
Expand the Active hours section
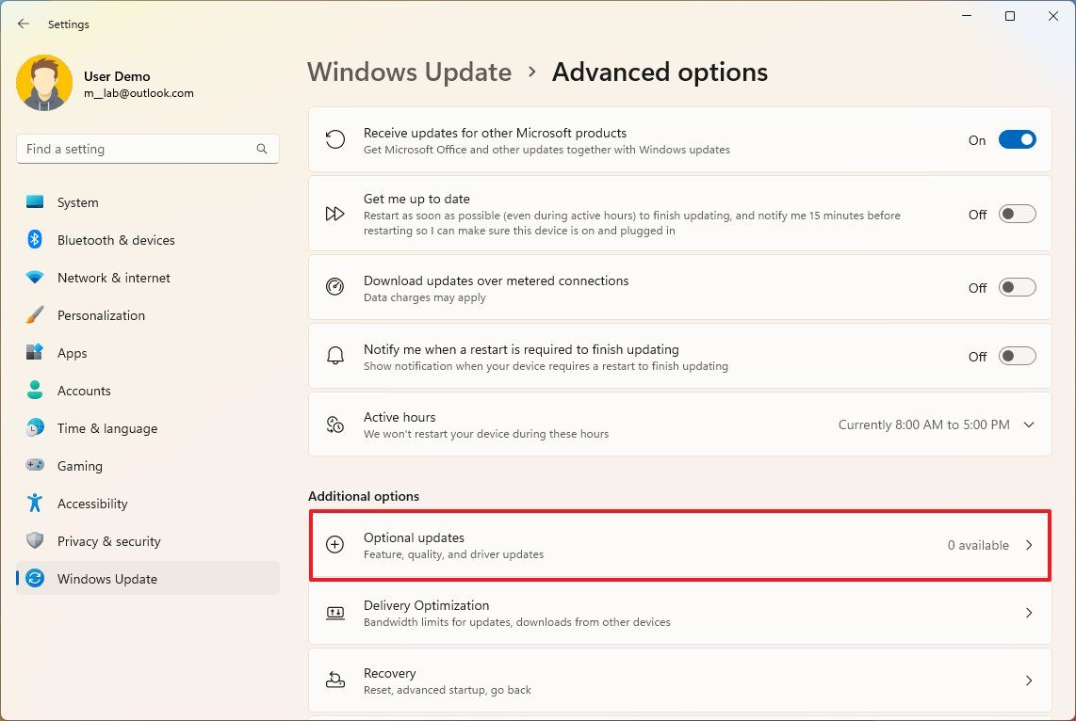[1029, 425]
